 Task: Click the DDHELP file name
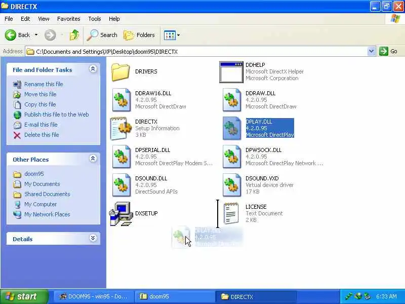(255, 65)
